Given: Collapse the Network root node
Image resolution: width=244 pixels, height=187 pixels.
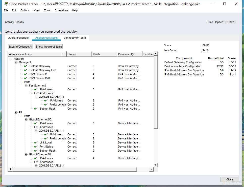Looking at the screenshot, I should (x=11, y=59).
